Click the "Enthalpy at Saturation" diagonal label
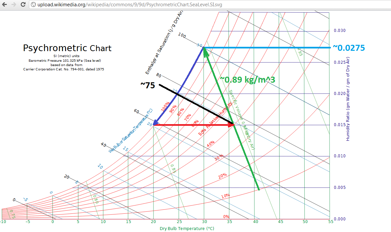 coord(164,42)
